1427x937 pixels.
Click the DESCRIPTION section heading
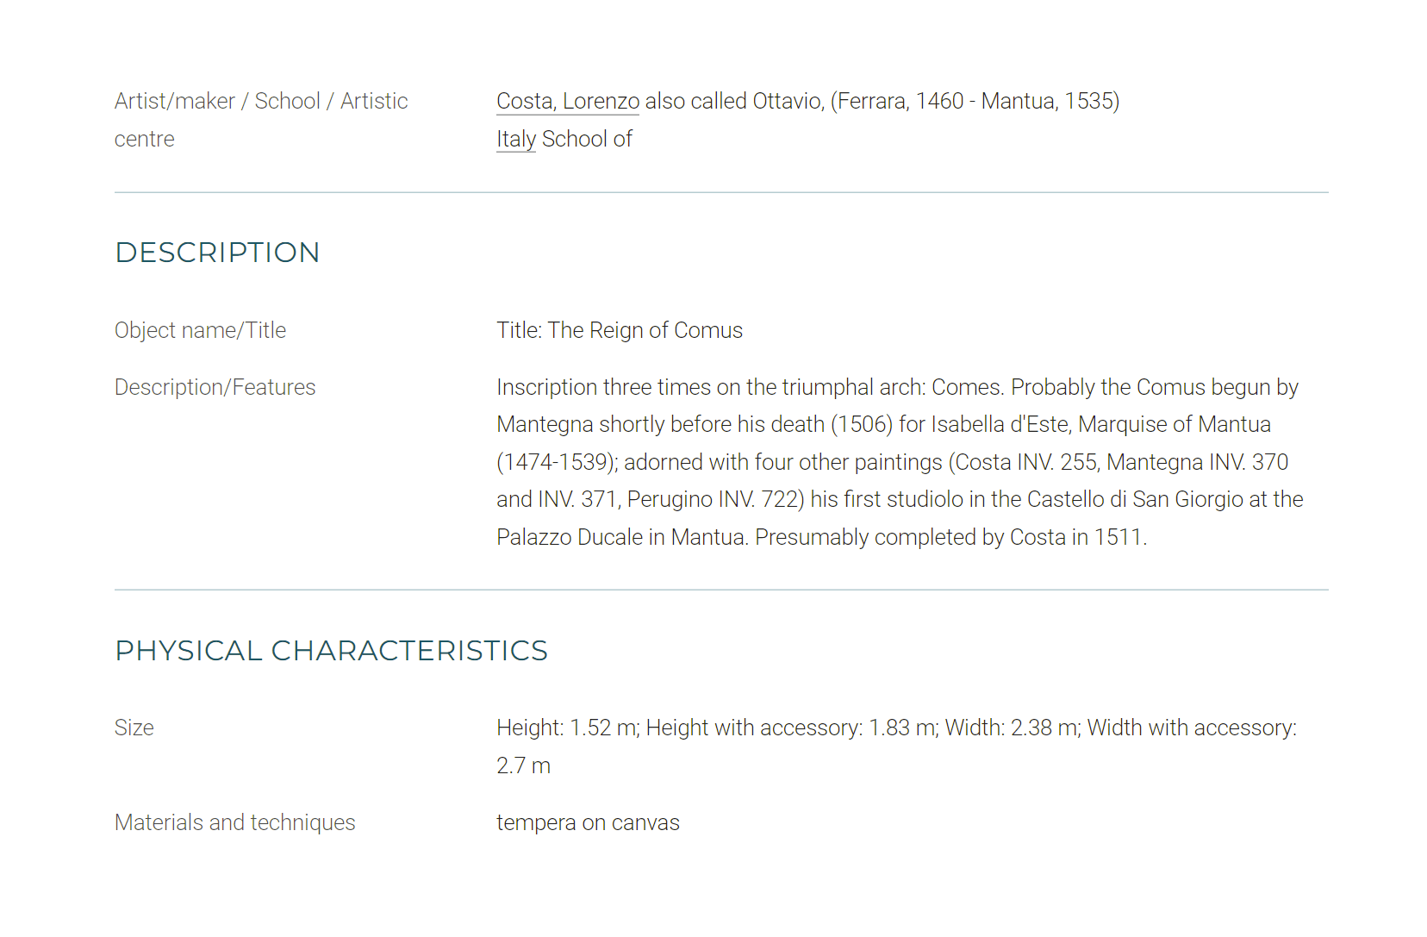(217, 253)
